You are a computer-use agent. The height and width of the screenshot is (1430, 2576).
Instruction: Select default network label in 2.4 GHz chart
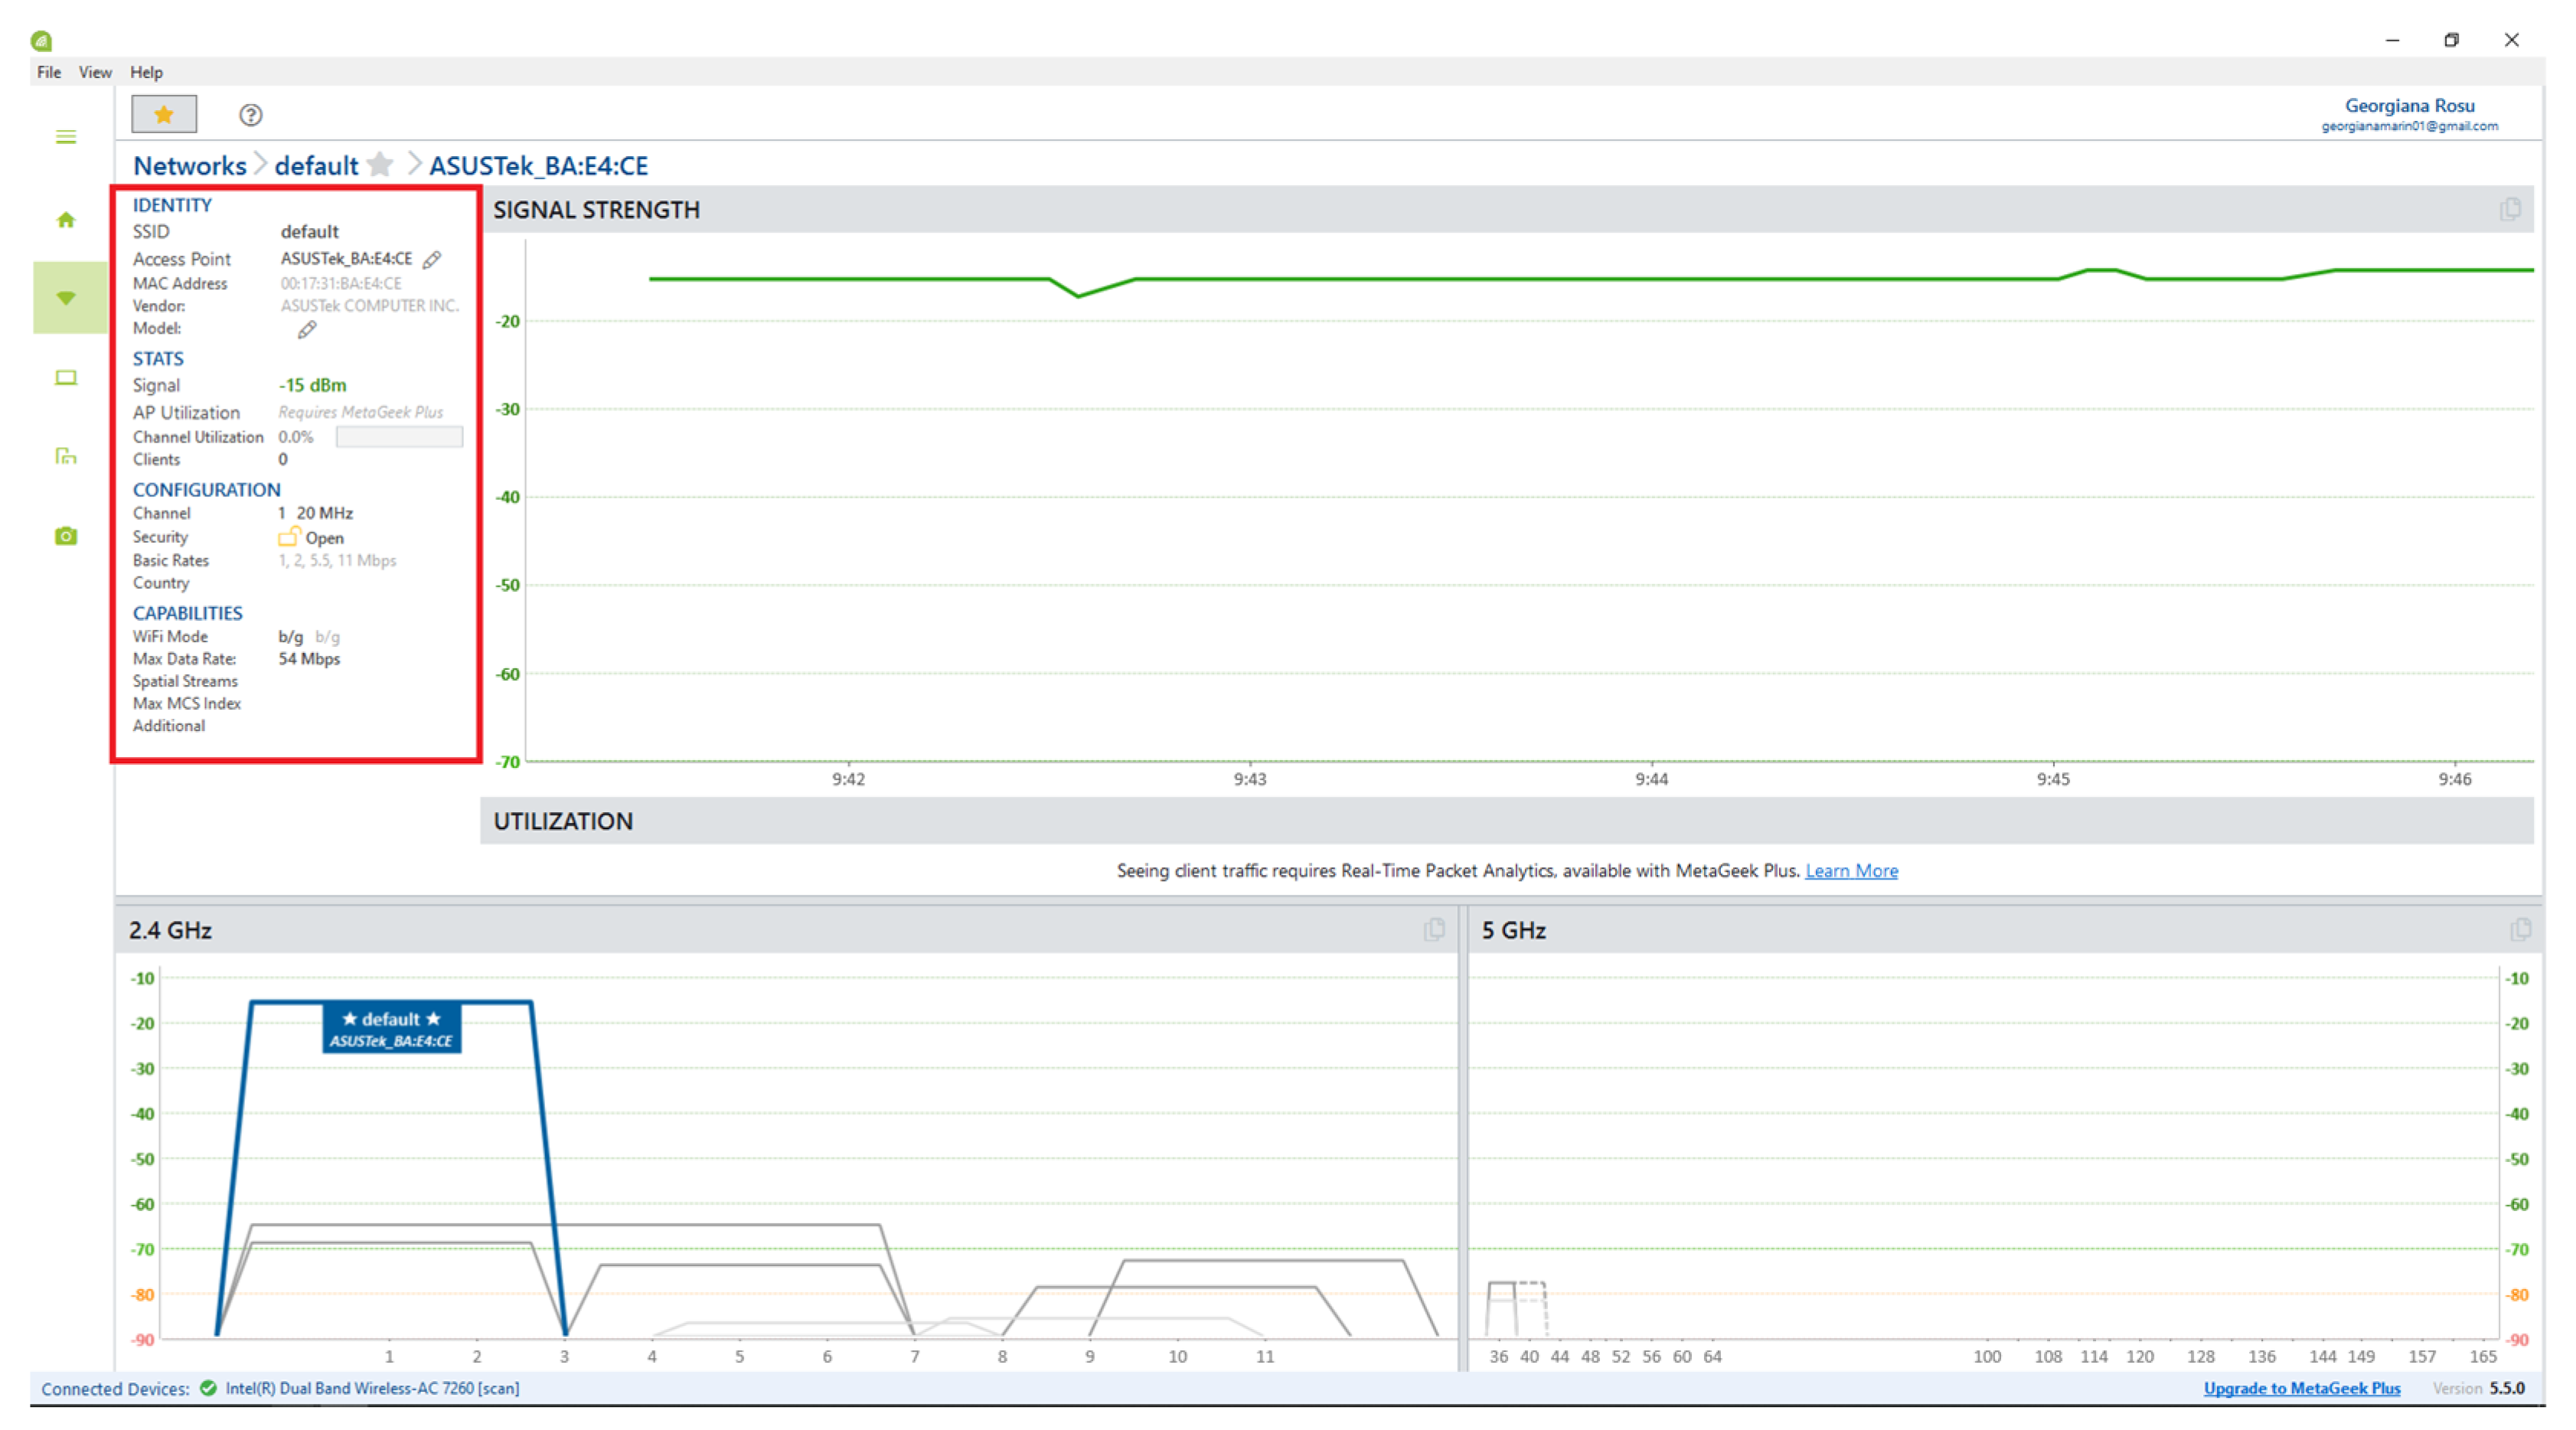[391, 1028]
